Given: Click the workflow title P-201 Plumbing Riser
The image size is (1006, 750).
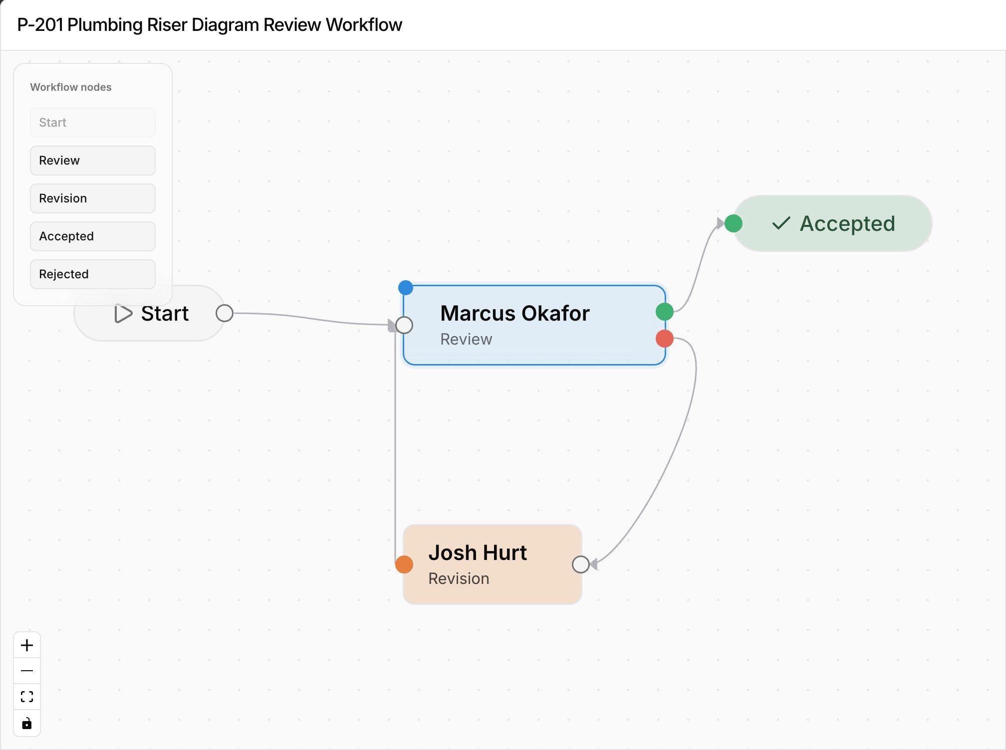Looking at the screenshot, I should (x=210, y=25).
